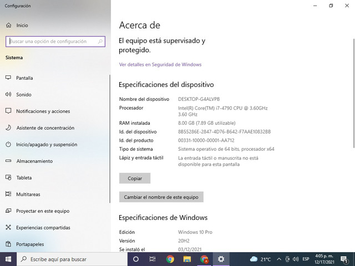Open the Windows Start menu
355x266 pixels.
[x=8, y=259]
